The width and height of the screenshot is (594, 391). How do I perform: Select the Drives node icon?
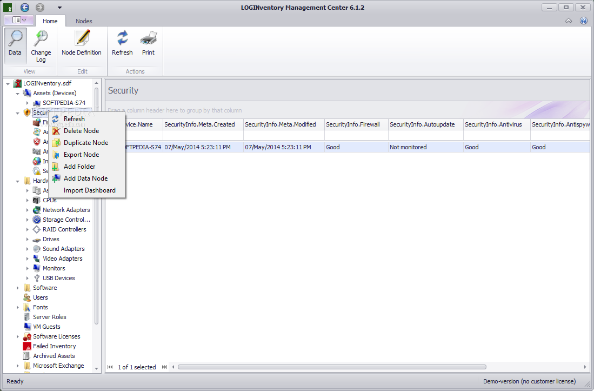coord(37,240)
